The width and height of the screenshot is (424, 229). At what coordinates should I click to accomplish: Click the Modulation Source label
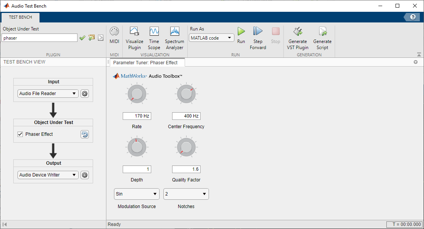[137, 207]
